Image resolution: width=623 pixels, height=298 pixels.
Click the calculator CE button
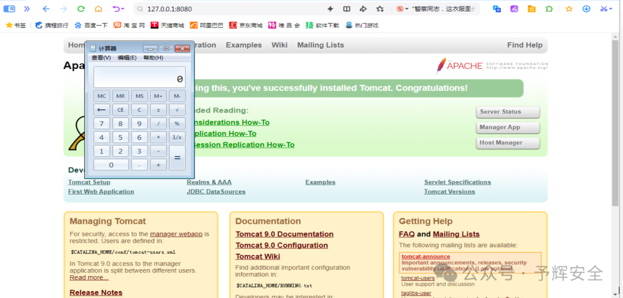pos(121,110)
